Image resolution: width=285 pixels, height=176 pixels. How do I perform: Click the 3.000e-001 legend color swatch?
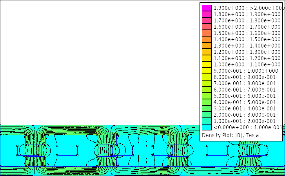pos(207,108)
